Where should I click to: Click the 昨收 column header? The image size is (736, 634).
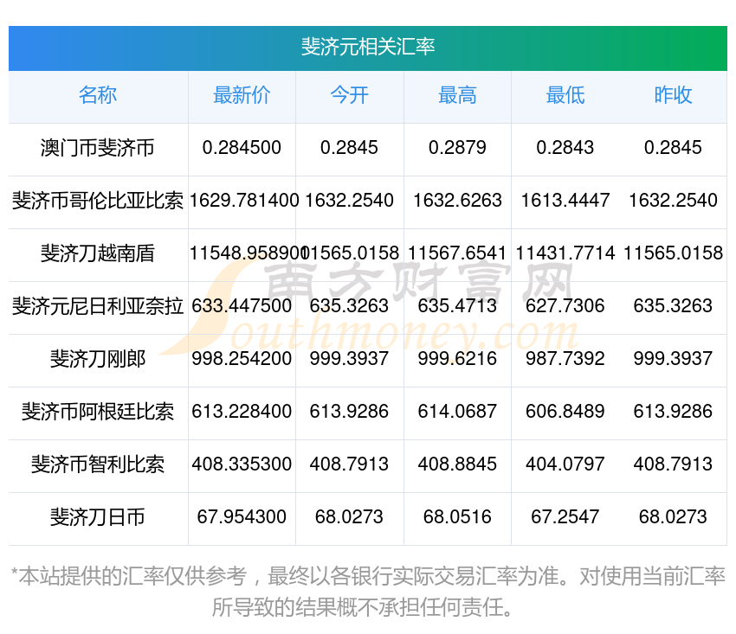point(673,96)
